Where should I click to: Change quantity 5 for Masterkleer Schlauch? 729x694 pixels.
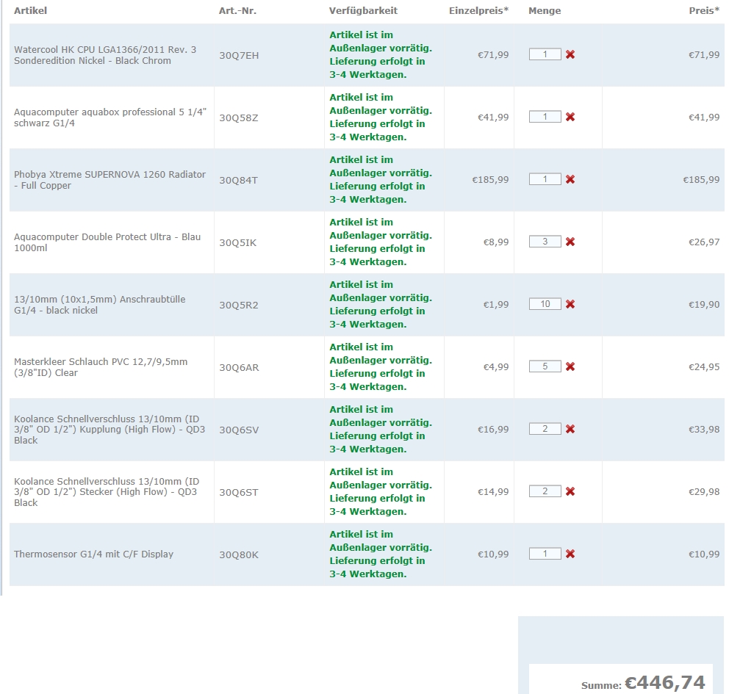click(545, 366)
